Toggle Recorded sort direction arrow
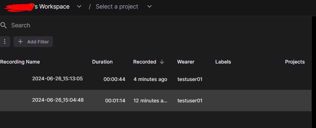Viewport: 316px width, 128px height. click(162, 62)
